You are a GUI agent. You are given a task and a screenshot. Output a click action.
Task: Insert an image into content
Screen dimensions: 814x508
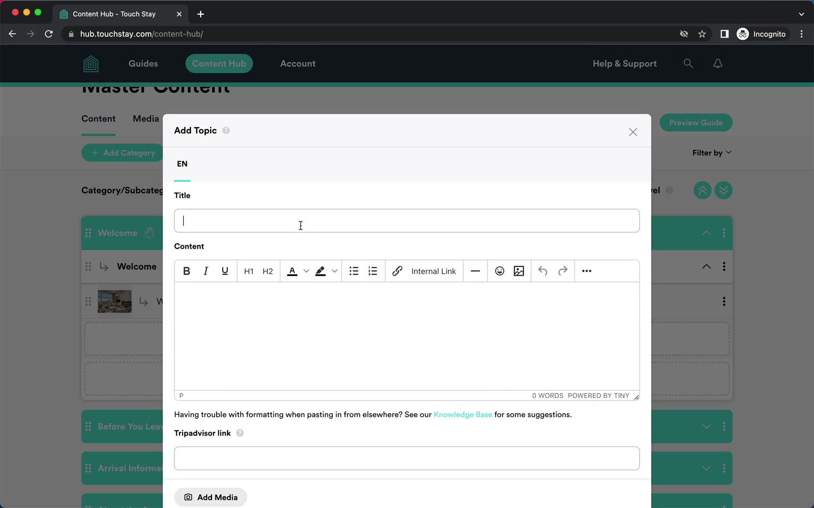(519, 271)
